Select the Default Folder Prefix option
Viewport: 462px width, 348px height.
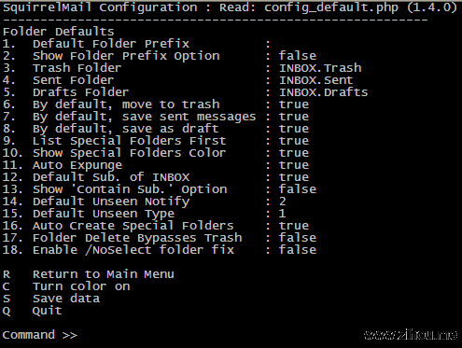[x=136, y=44]
